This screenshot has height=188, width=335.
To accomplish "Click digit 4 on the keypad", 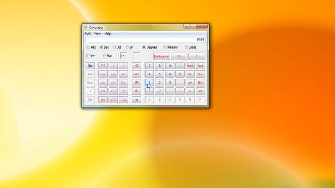I will click(x=149, y=74).
